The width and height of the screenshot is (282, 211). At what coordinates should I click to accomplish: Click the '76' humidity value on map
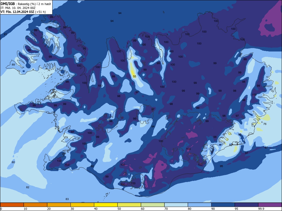coord(265,124)
